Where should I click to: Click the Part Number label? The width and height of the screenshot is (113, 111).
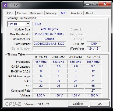click(22, 44)
